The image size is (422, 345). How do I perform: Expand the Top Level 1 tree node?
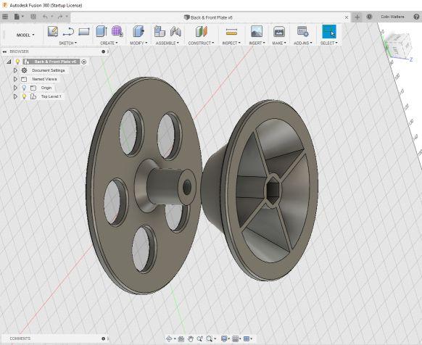[x=15, y=96]
